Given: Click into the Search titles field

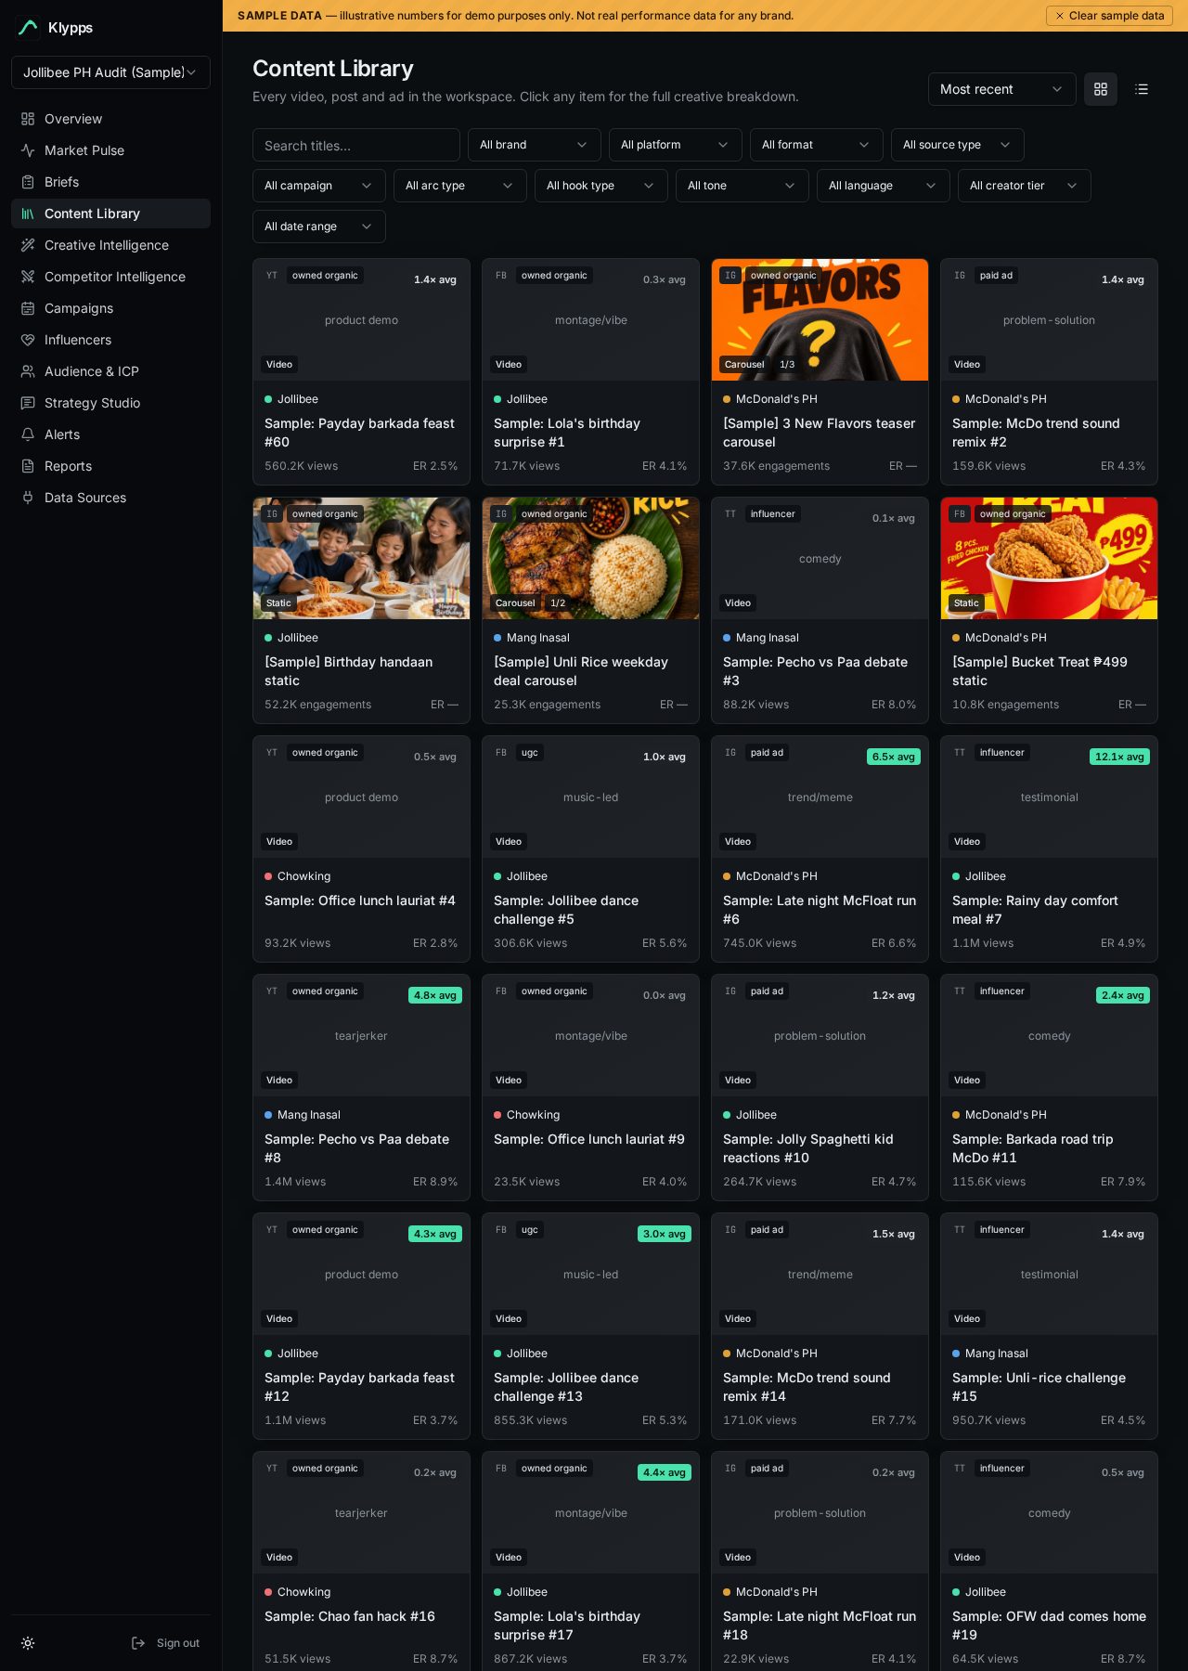Looking at the screenshot, I should click(x=356, y=145).
